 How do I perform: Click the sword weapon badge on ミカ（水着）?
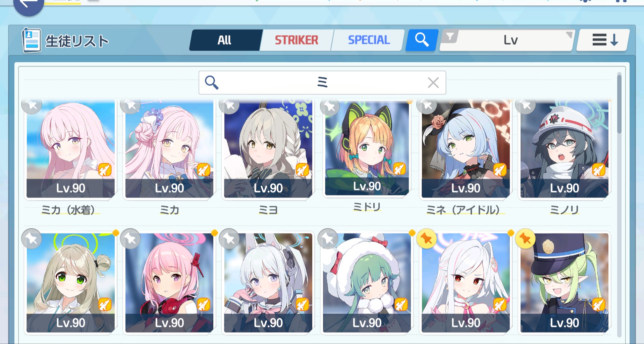point(105,170)
